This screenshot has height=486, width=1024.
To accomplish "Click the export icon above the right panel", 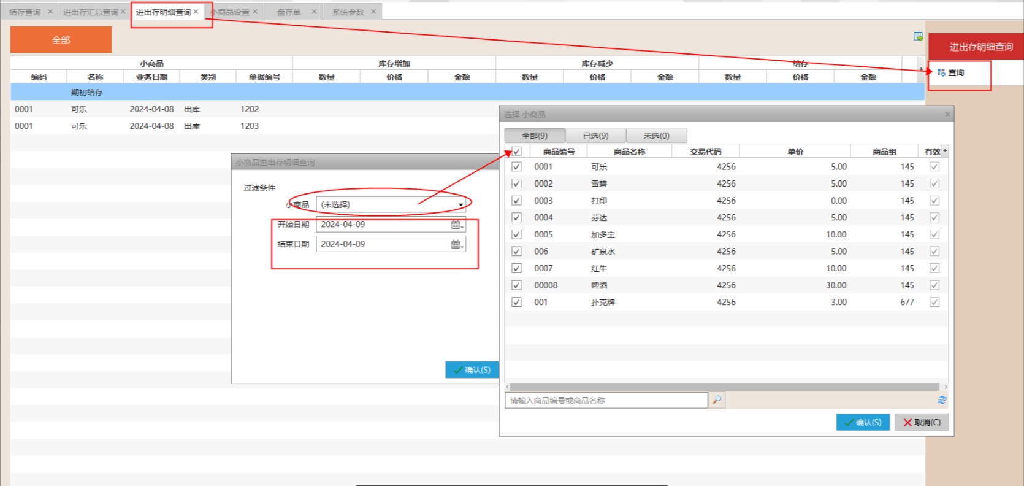I will pos(918,37).
